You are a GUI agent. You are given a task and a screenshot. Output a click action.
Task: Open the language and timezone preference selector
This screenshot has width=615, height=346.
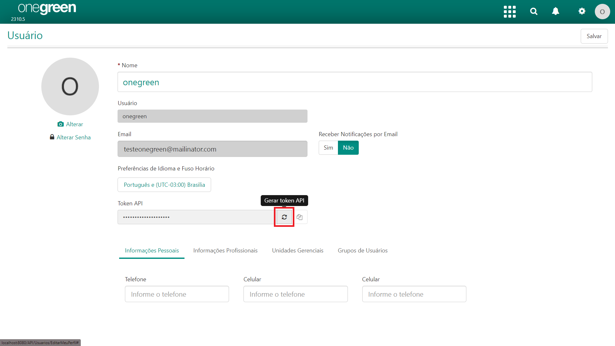pyautogui.click(x=164, y=185)
